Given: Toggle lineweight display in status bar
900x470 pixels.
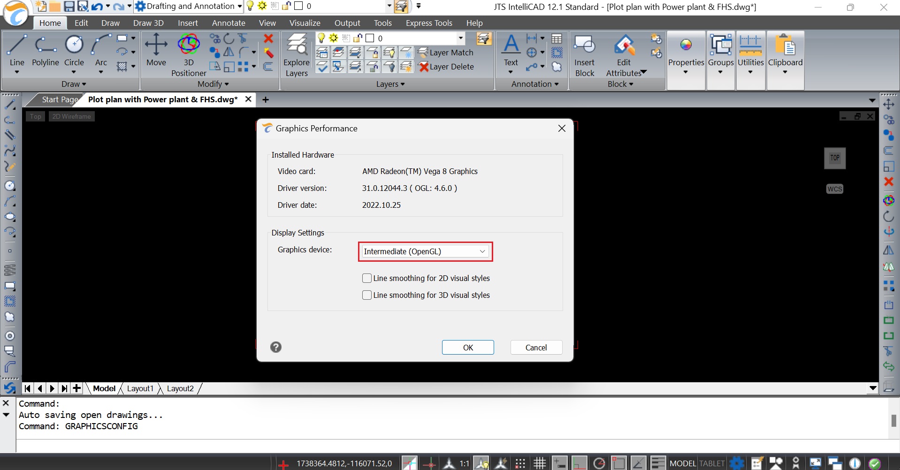Looking at the screenshot, I should tap(658, 463).
